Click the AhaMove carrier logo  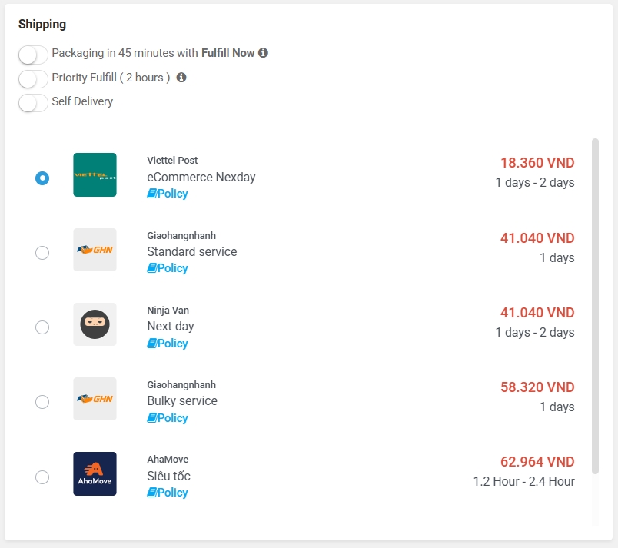point(95,473)
